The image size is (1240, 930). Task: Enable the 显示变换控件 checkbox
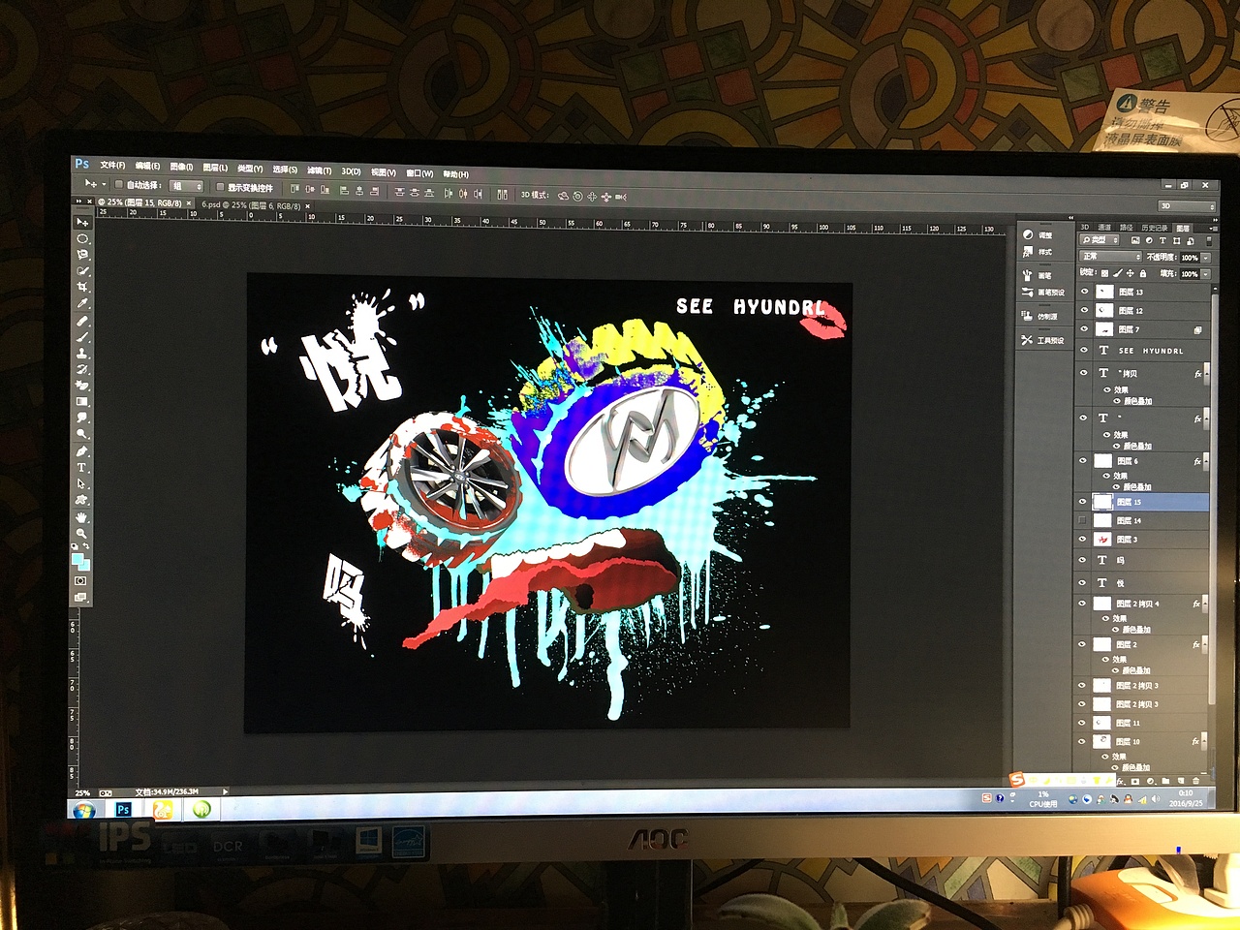220,187
